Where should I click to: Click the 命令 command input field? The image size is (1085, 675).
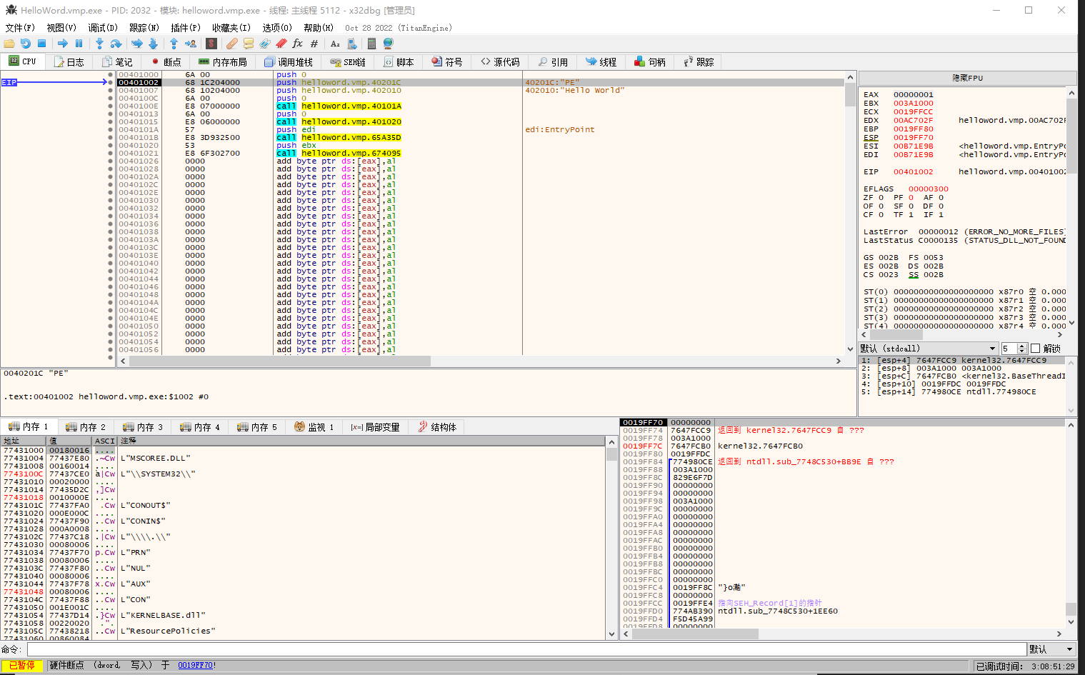click(526, 649)
